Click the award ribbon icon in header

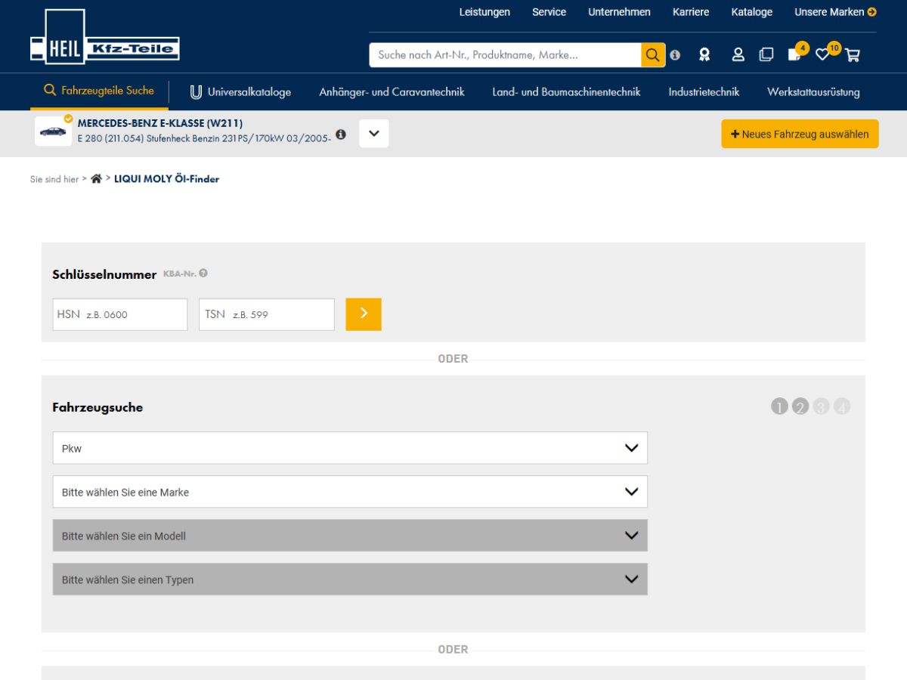704,54
